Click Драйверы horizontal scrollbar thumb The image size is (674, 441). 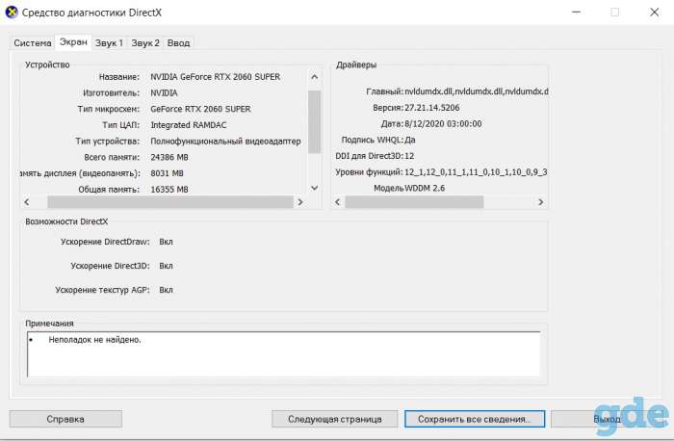[x=414, y=201]
